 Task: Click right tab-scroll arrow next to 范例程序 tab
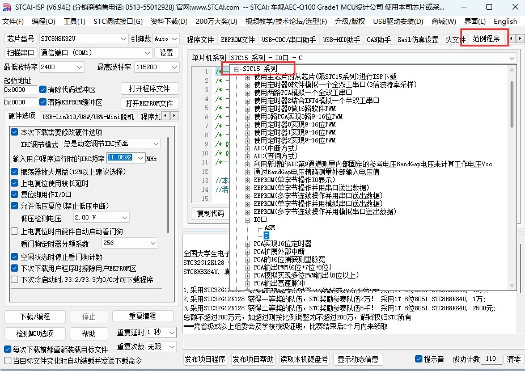coord(520,39)
